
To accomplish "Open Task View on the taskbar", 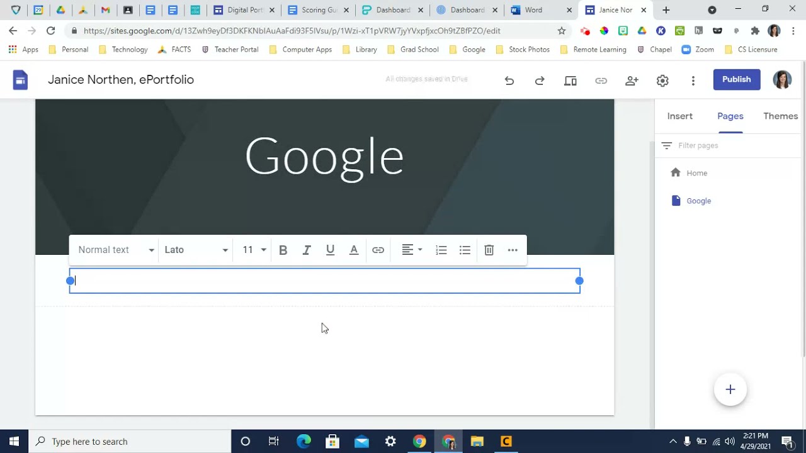I will 274,442.
